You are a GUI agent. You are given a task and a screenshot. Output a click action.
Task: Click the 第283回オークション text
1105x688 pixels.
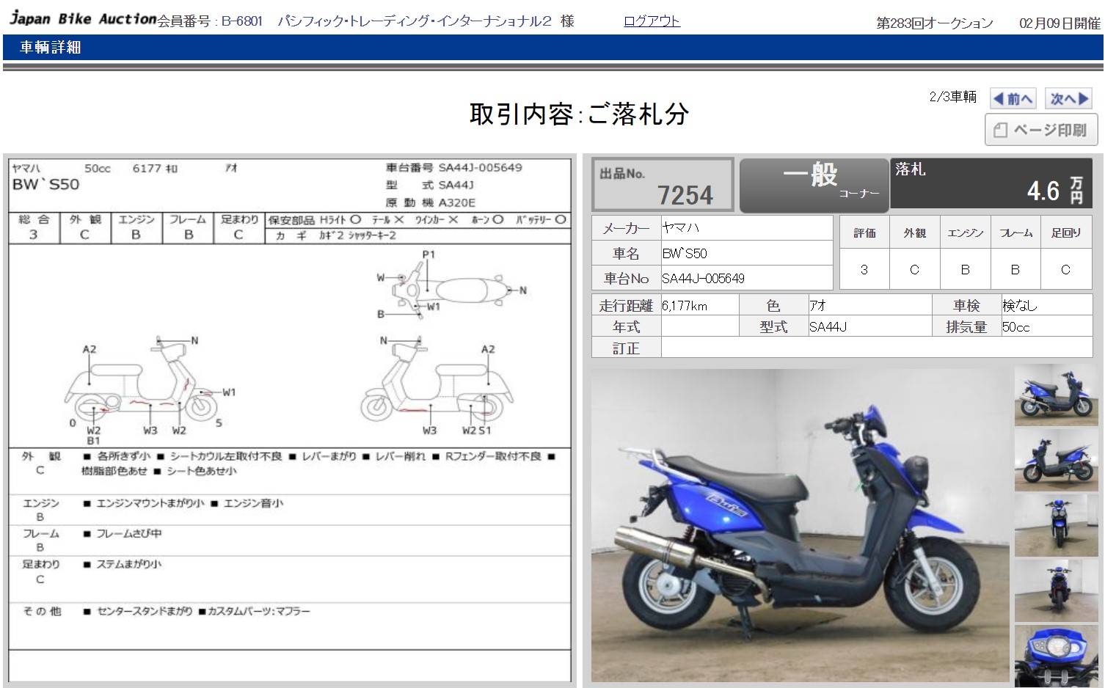[x=935, y=23]
